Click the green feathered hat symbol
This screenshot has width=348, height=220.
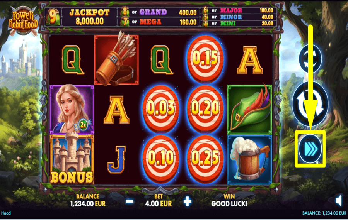pos(250,109)
